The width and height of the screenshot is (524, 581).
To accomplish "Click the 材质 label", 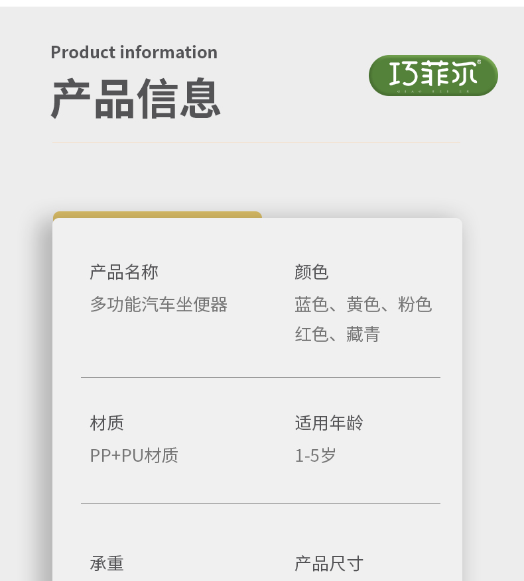I will tap(107, 423).
